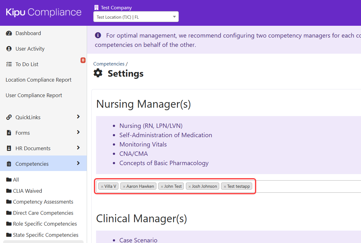Viewport: 361px width, 243px height.
Task: Click the Dashboard gauge icon
Action: 9,34
